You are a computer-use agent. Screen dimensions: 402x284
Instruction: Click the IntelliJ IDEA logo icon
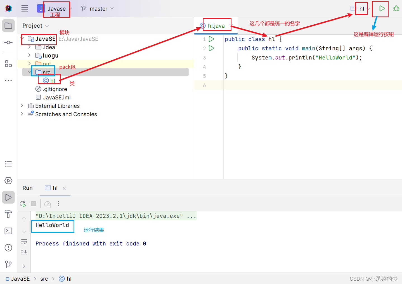click(x=8, y=8)
